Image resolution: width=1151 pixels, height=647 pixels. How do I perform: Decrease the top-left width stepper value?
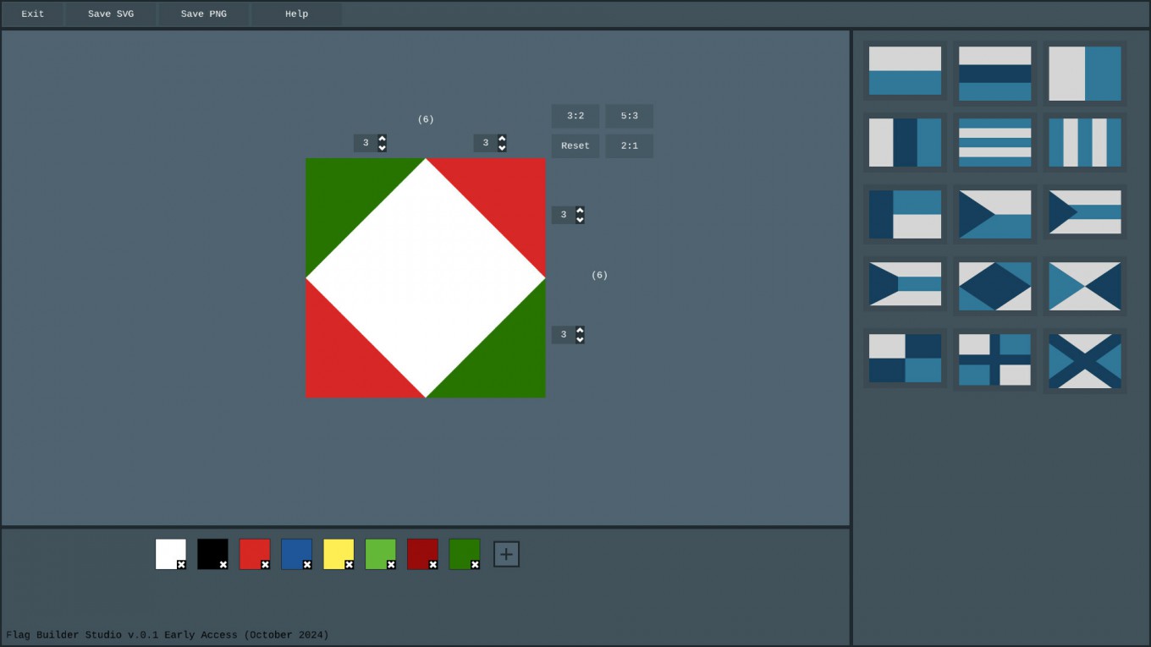tap(382, 148)
